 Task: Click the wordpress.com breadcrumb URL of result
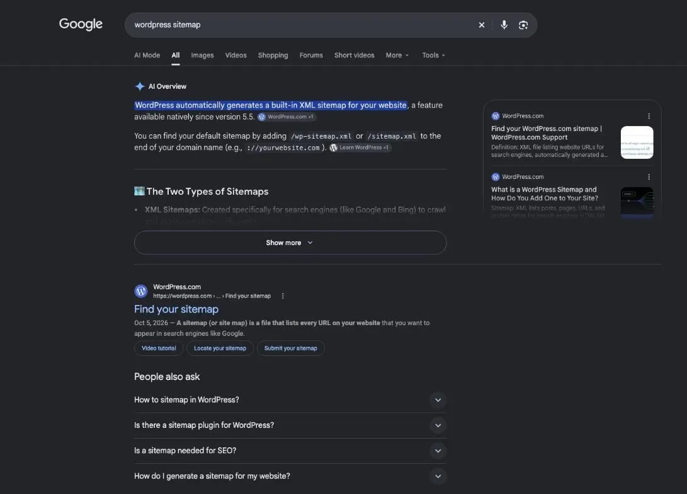tap(212, 296)
